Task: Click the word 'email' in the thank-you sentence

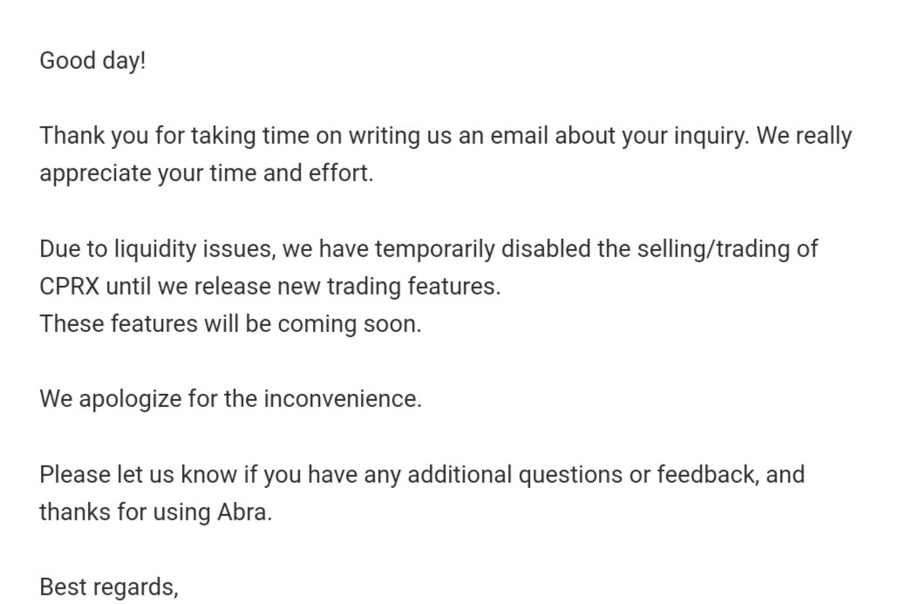Action: click(520, 136)
